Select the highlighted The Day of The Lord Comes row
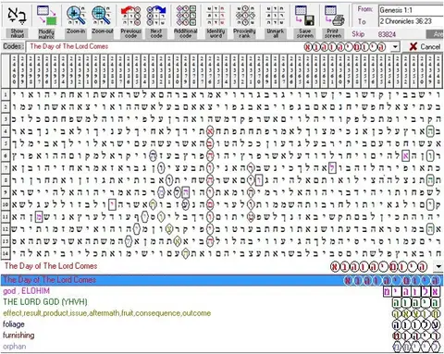 pyautogui.click(x=222, y=280)
